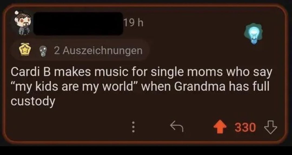Click the "19 h" timestamp
This screenshot has height=155, width=292.
(x=133, y=23)
